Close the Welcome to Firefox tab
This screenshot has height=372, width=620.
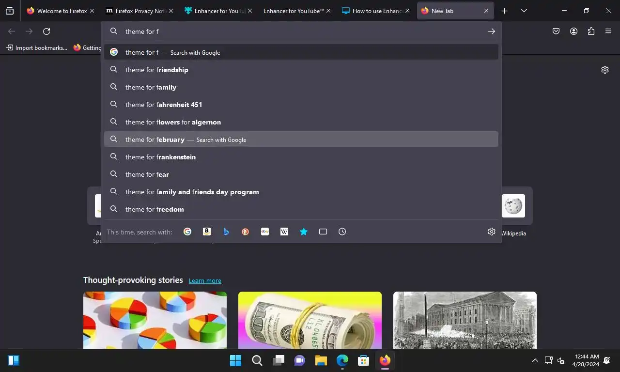coord(92,11)
